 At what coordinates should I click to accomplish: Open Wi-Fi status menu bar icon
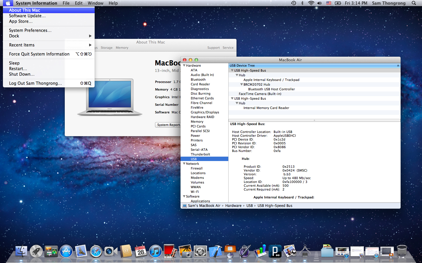point(311,3)
